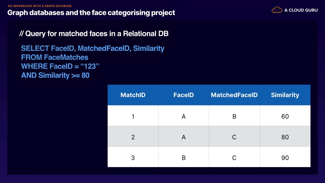Click the MatchID cell with value 1
Screen dimensions: 325x183
pyautogui.click(x=133, y=116)
